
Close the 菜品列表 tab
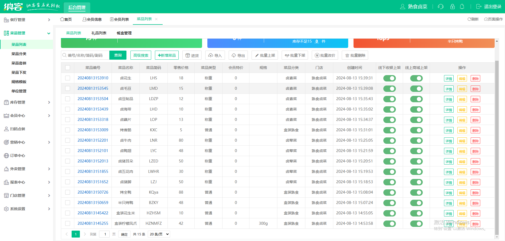coord(156,19)
